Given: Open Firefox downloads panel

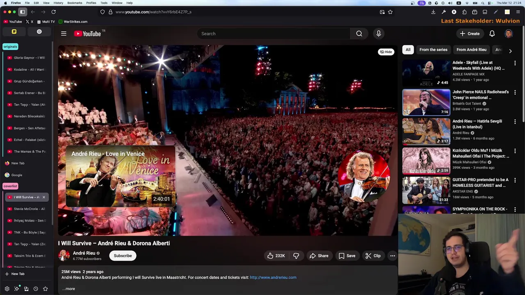Looking at the screenshot, I should coord(433,12).
